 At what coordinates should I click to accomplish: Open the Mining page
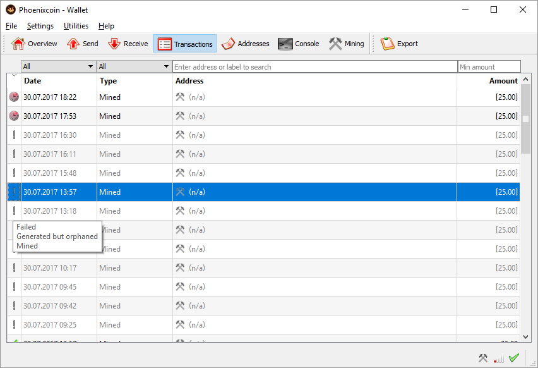[x=347, y=44]
